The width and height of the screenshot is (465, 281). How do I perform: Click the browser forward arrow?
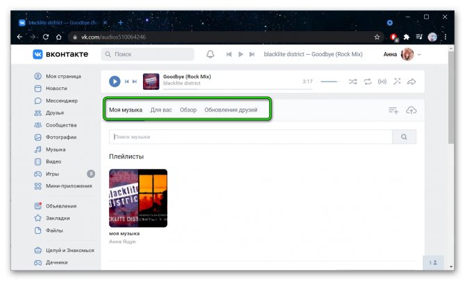(33, 37)
